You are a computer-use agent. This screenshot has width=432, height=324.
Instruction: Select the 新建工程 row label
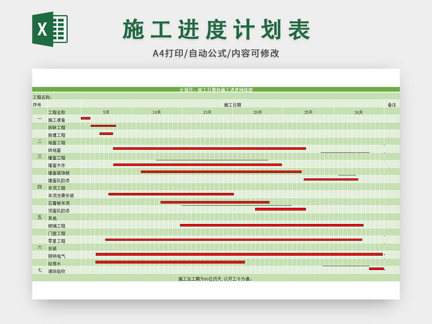tap(57, 135)
